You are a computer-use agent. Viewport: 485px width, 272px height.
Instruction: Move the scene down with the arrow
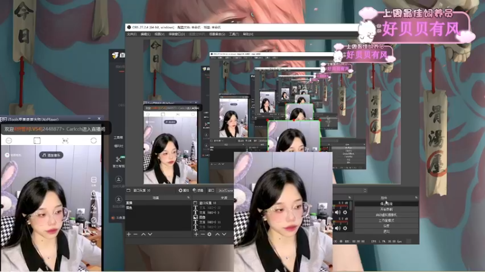click(150, 235)
